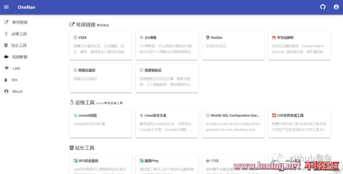Go to 视频影音 in sidebar
Image resolution: width=343 pixels, height=174 pixels.
[x=20, y=57]
